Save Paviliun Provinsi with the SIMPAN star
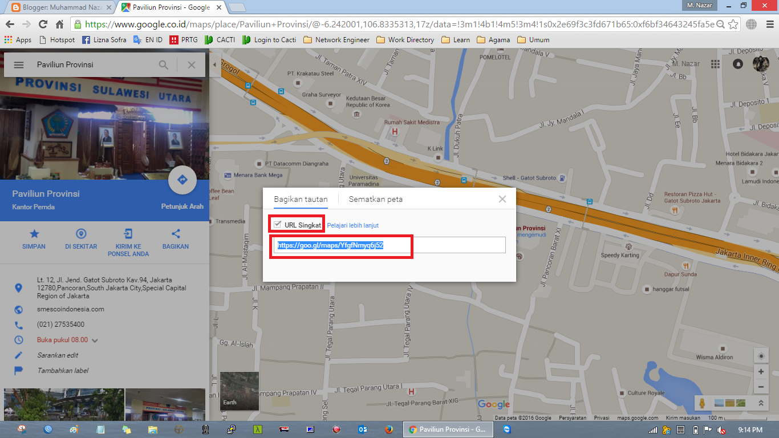This screenshot has width=779, height=438. coord(34,233)
